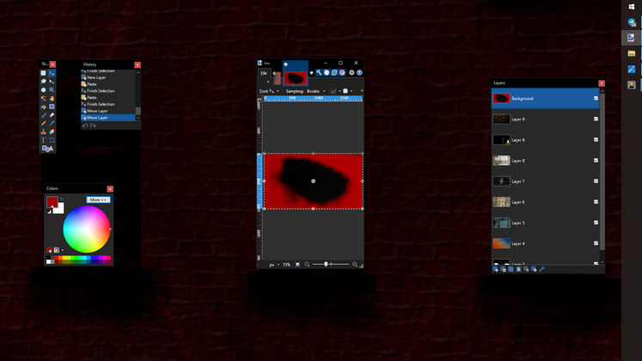
Task: Click Duplicate Layer icon in Layers panel
Action: 511,269
